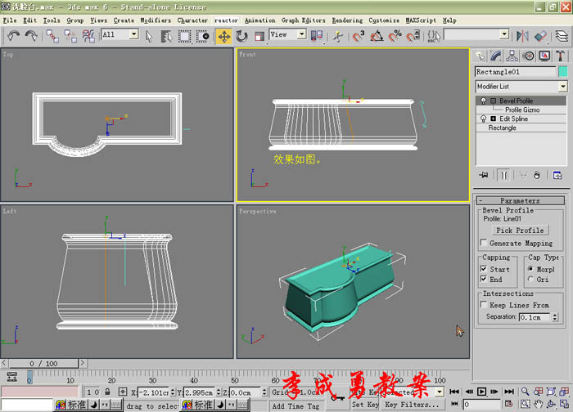
Task: Click the Redo arrow icon
Action: pos(31,36)
